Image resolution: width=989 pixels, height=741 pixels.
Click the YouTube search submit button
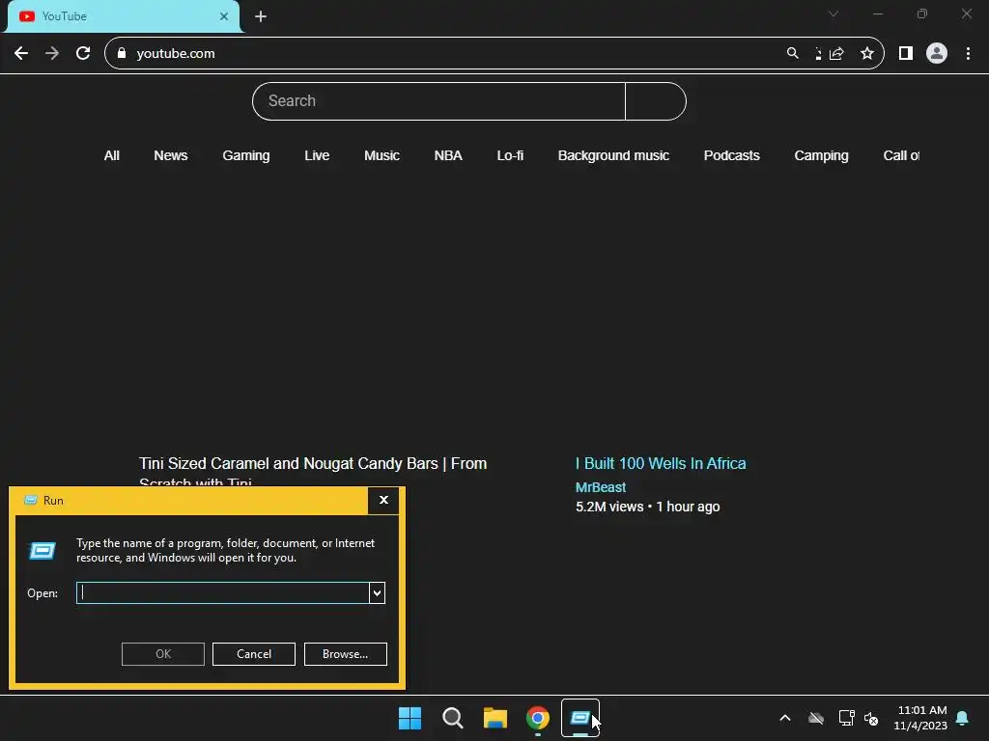[x=656, y=100]
